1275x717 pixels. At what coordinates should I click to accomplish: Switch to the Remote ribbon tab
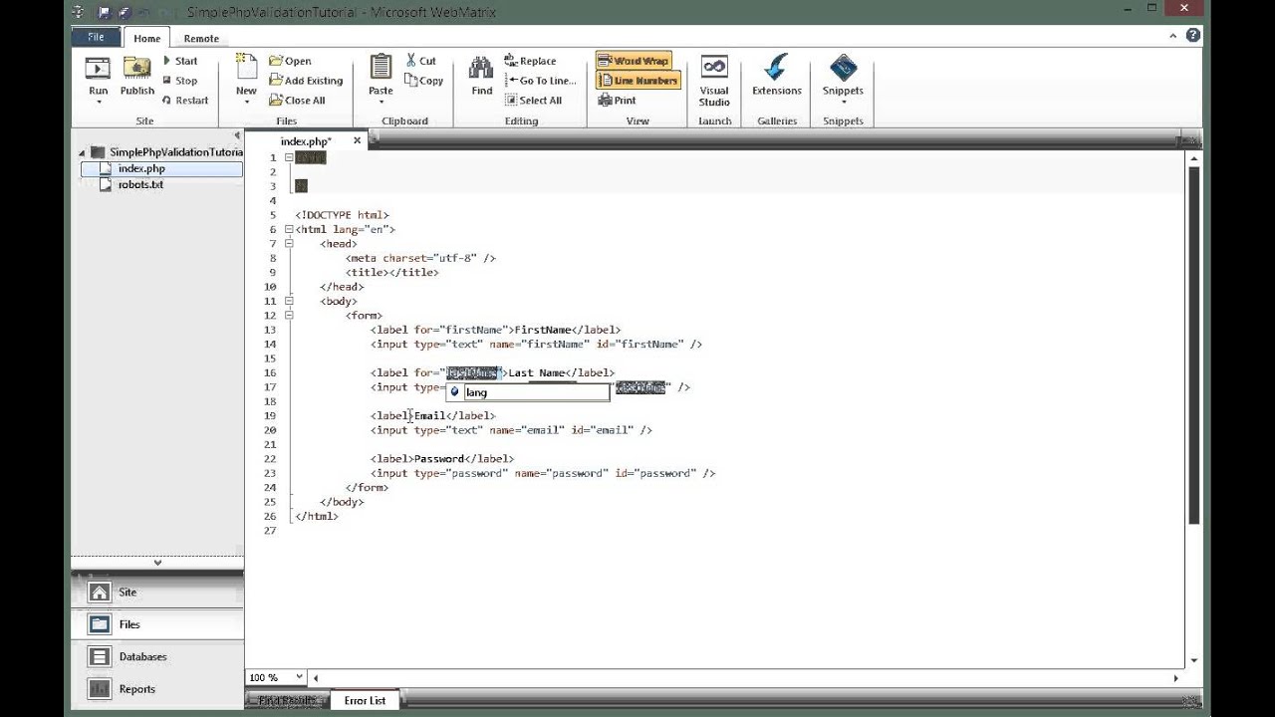pyautogui.click(x=201, y=38)
